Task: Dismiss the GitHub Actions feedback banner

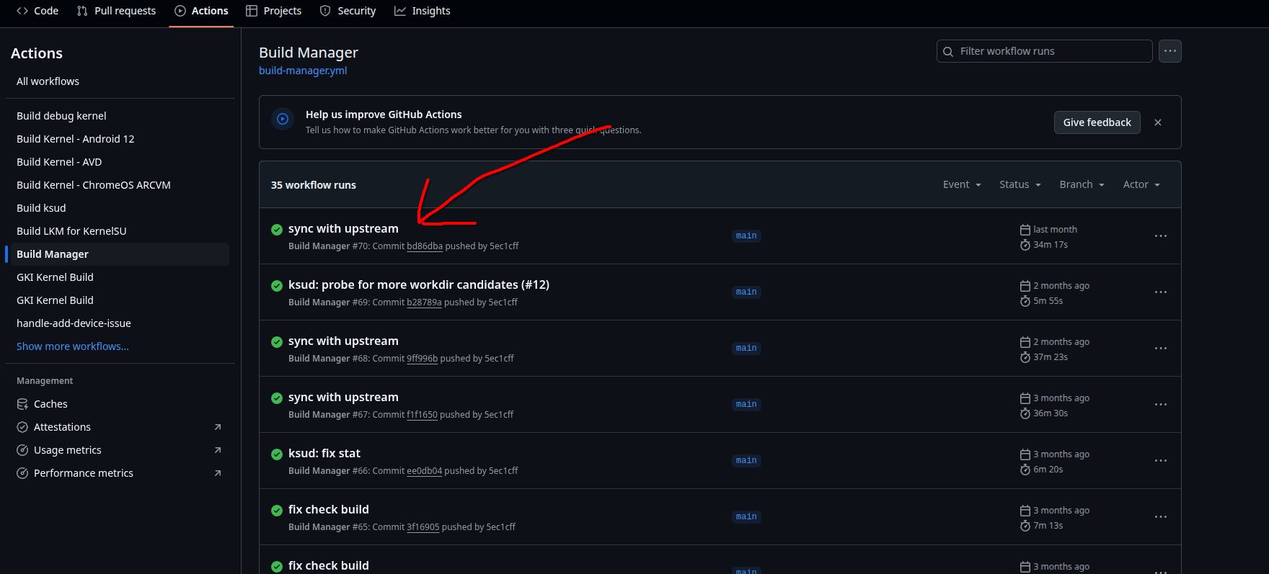Action: [1158, 122]
